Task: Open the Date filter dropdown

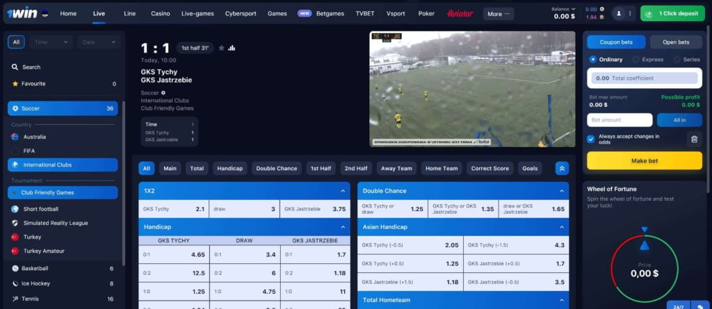Action: tap(99, 42)
